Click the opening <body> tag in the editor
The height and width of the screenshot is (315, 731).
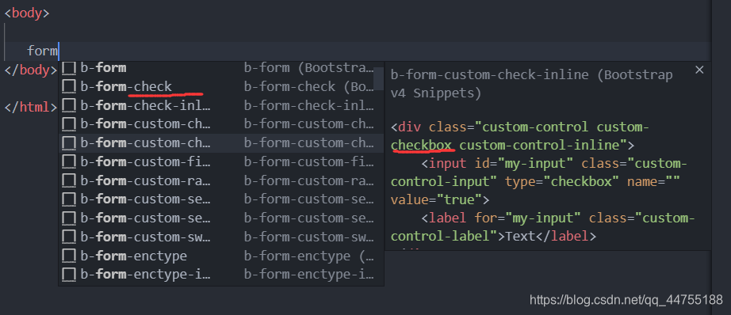click(x=27, y=13)
